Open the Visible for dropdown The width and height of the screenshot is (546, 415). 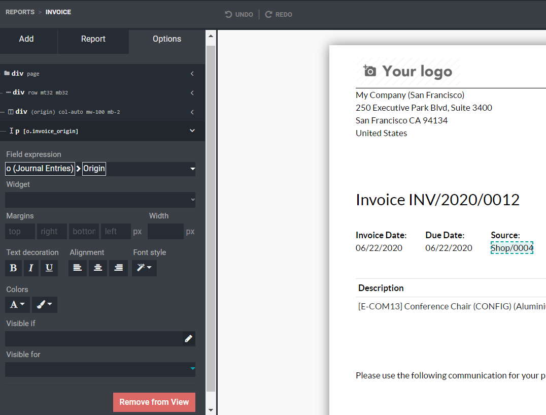point(100,369)
